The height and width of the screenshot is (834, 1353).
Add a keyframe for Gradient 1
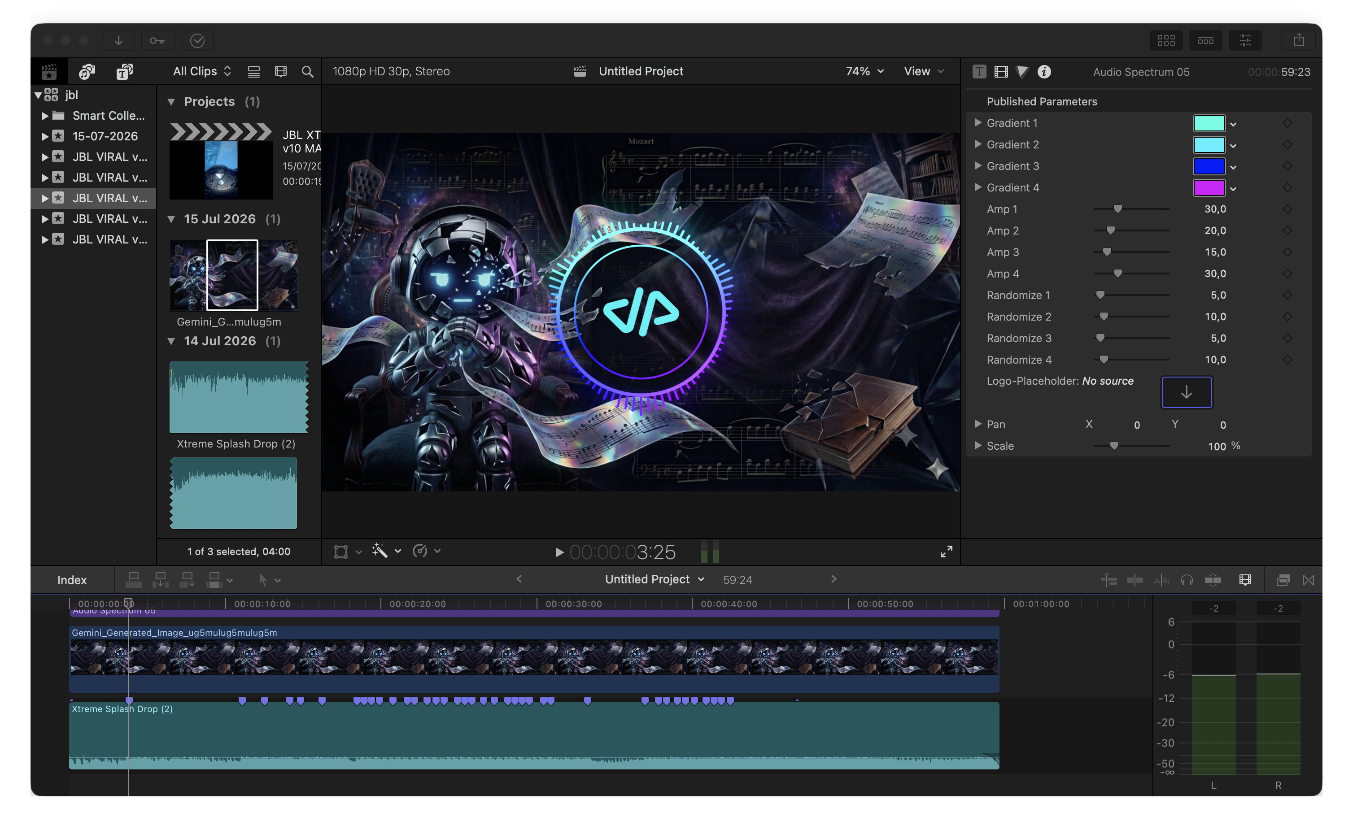point(1287,123)
